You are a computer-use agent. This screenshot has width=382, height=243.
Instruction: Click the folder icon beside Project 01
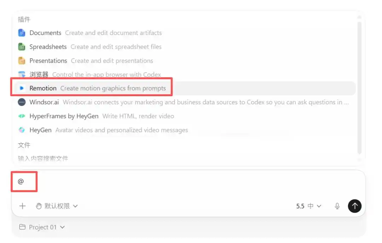coord(22,227)
